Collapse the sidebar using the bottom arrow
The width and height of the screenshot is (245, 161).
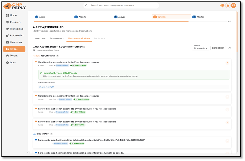[x=28, y=152]
